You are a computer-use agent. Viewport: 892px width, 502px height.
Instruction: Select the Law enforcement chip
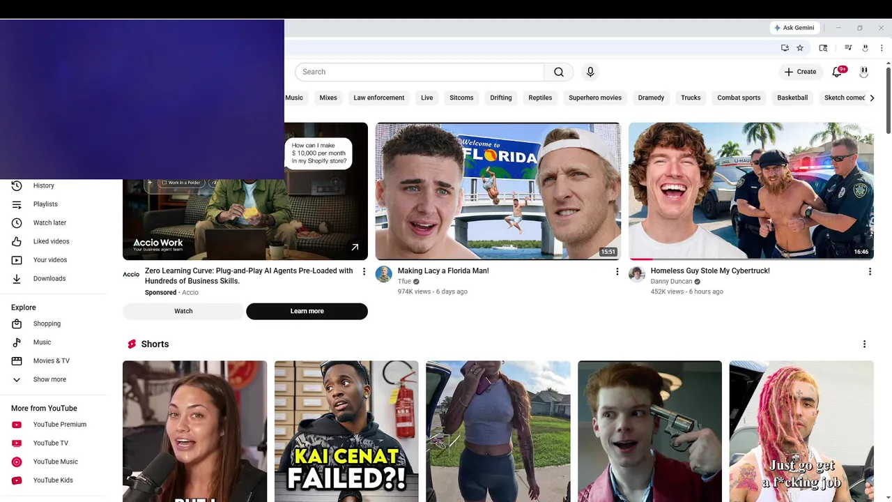tap(378, 98)
